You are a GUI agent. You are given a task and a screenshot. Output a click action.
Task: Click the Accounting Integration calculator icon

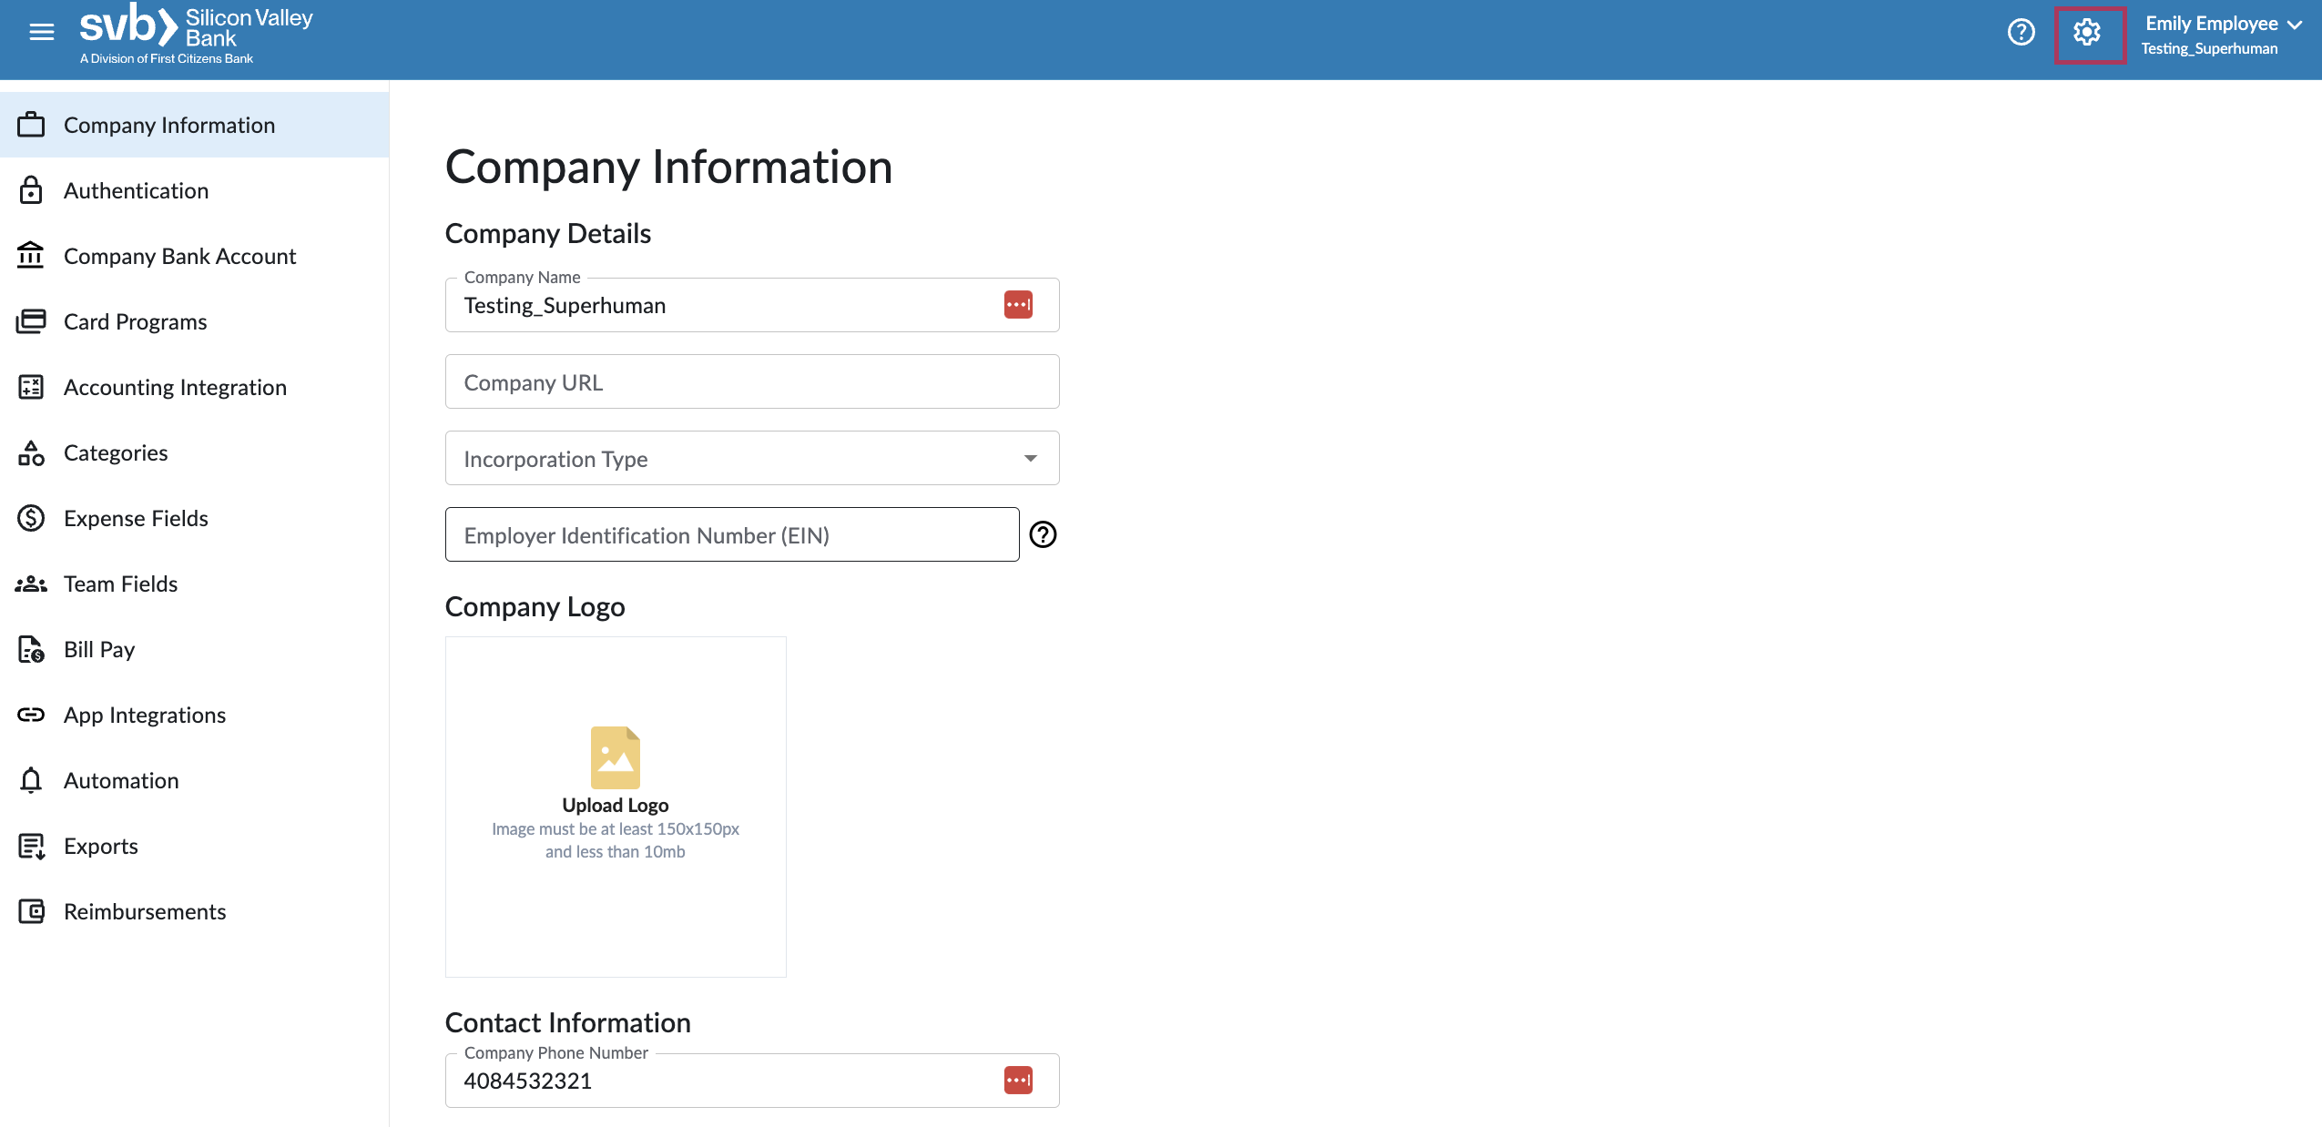click(x=31, y=387)
